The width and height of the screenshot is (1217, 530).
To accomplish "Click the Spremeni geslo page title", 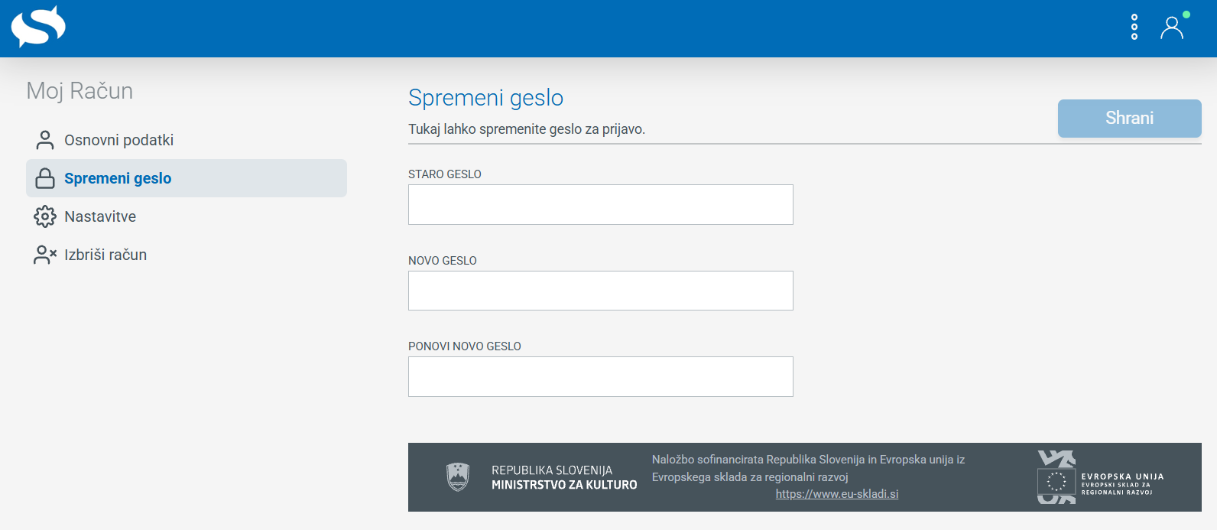I will [486, 98].
